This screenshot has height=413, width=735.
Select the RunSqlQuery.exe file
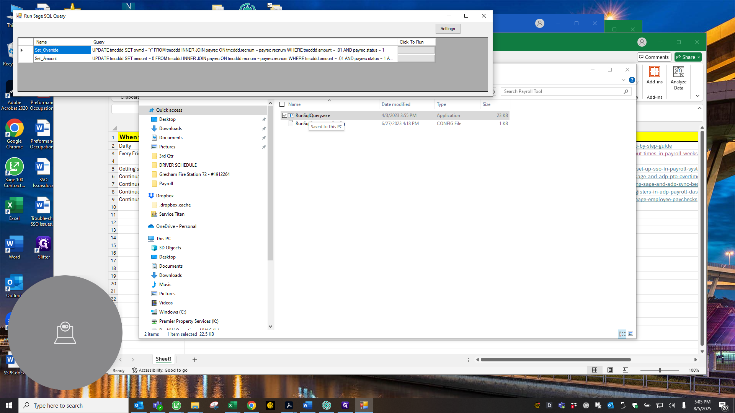pos(312,115)
